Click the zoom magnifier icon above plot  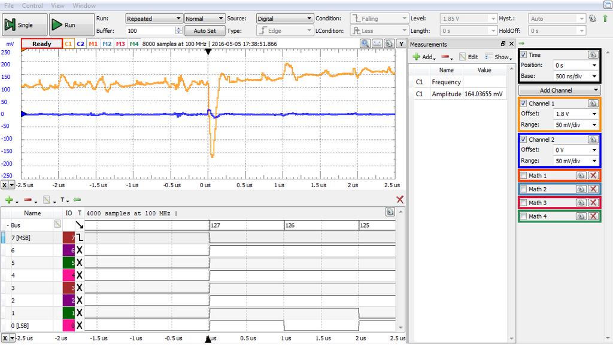(365, 44)
